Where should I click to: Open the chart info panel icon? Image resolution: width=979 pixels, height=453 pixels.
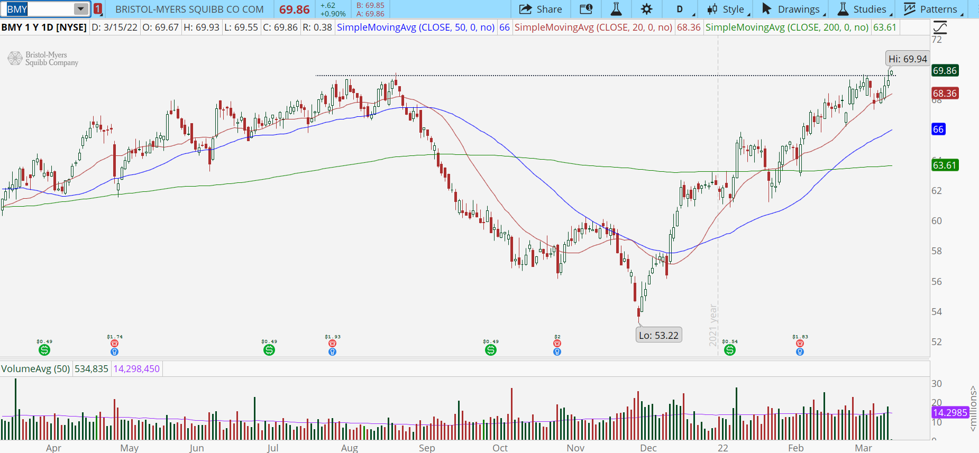[x=586, y=9]
